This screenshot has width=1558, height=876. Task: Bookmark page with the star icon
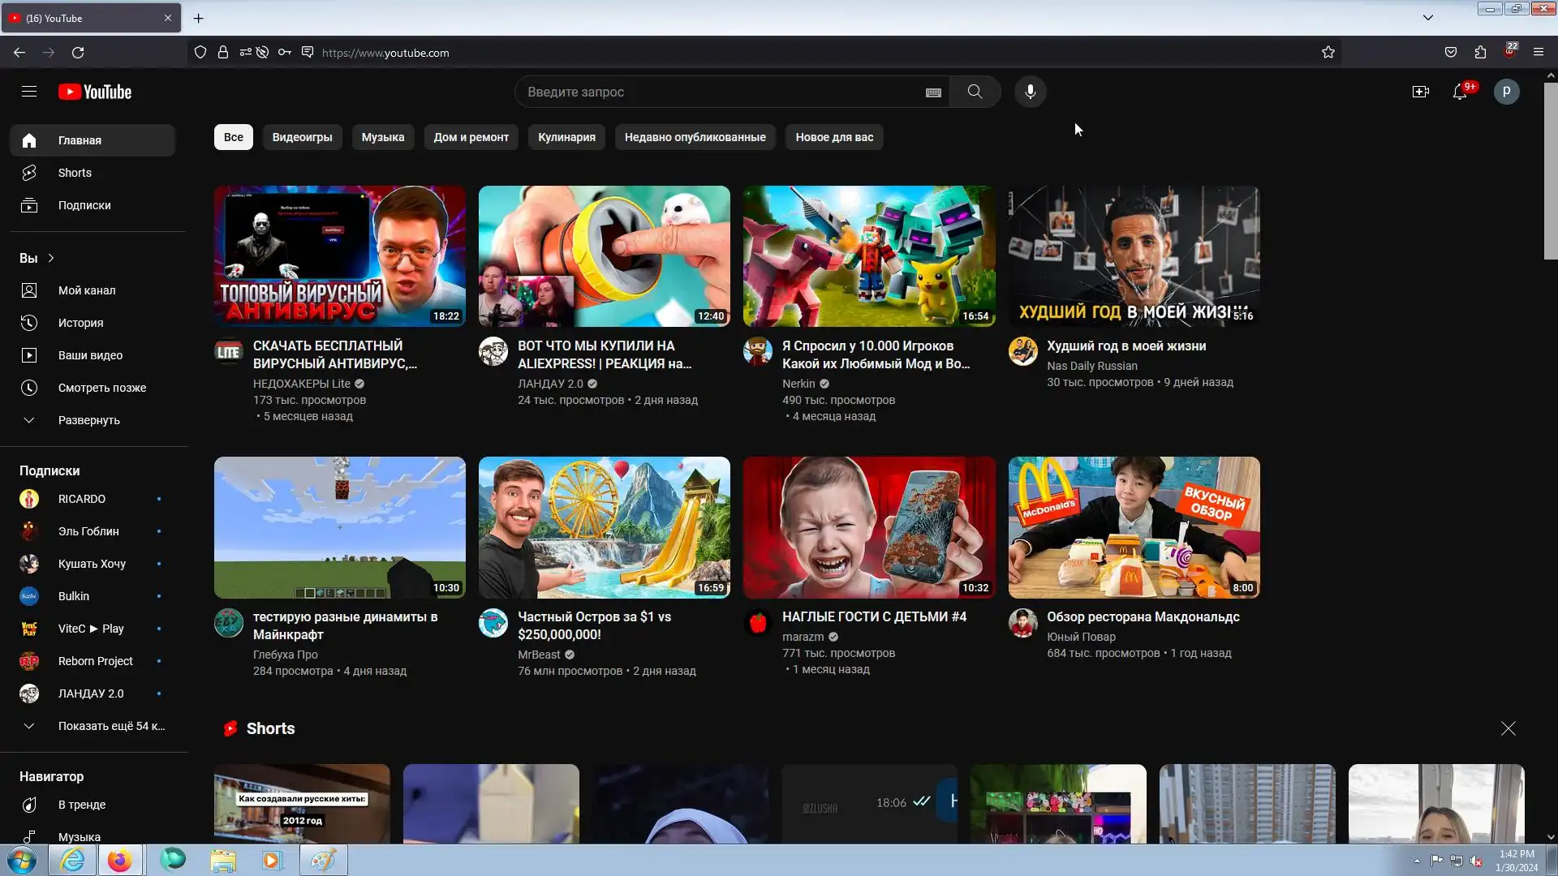(1328, 53)
